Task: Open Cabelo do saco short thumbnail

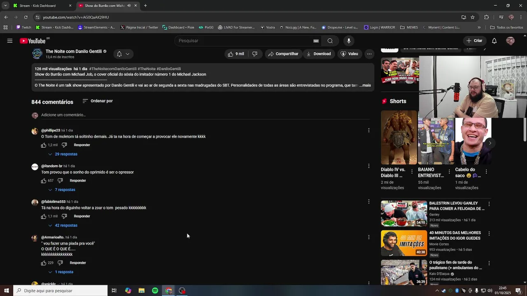Action: [473, 141]
